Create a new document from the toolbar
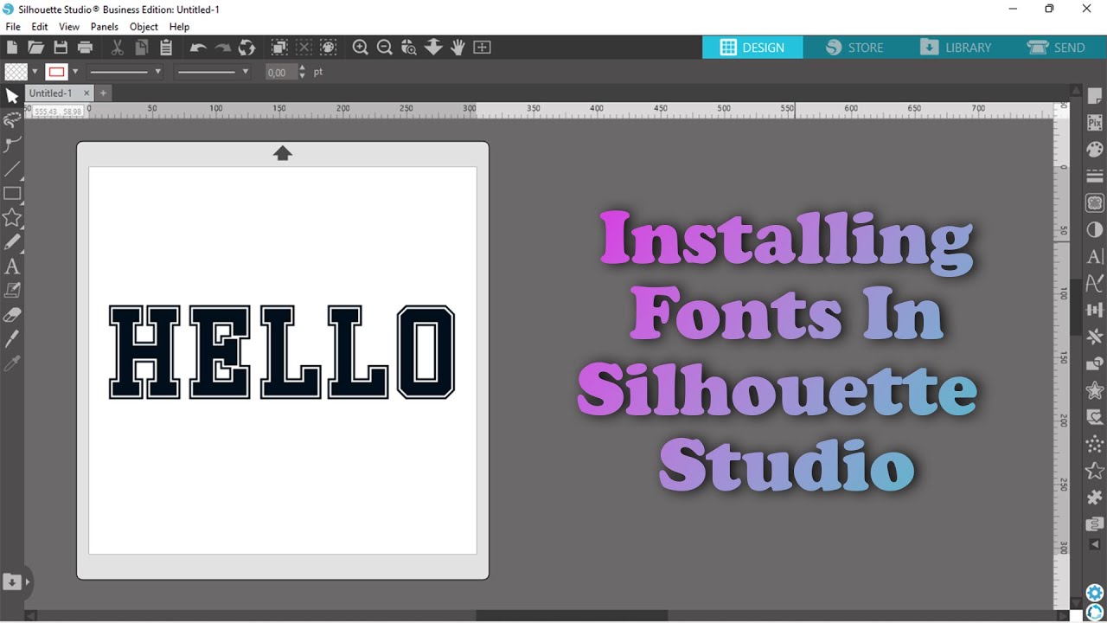Screen dimensions: 1107x623 pos(12,48)
